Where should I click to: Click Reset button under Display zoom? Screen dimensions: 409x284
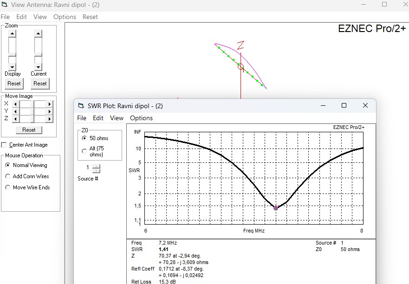pyautogui.click(x=14, y=84)
